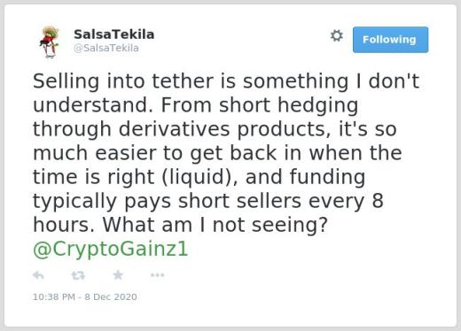
Task: Click the tweet text about selling into tether
Action: [226, 153]
